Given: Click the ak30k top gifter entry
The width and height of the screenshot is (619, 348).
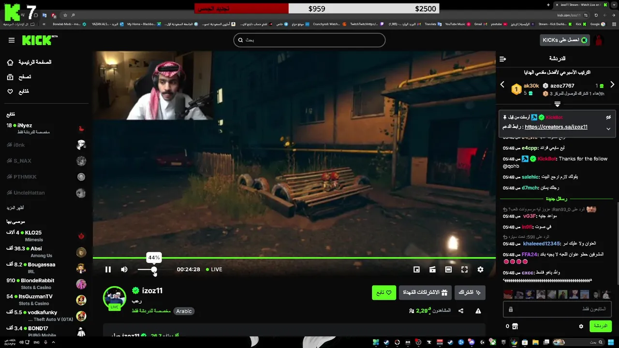Looking at the screenshot, I should (525, 89).
